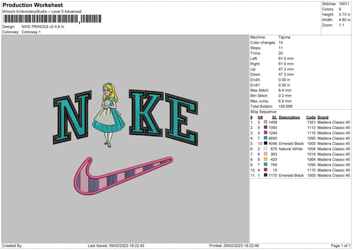The image size is (353, 250).
Task: Select the black swatch in the 1170 Emerald Black row
Action: 265,175
